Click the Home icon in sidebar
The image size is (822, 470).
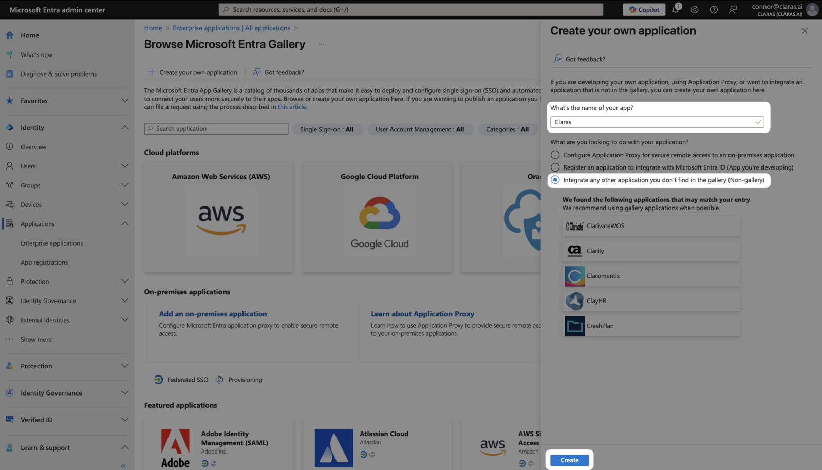pos(9,35)
